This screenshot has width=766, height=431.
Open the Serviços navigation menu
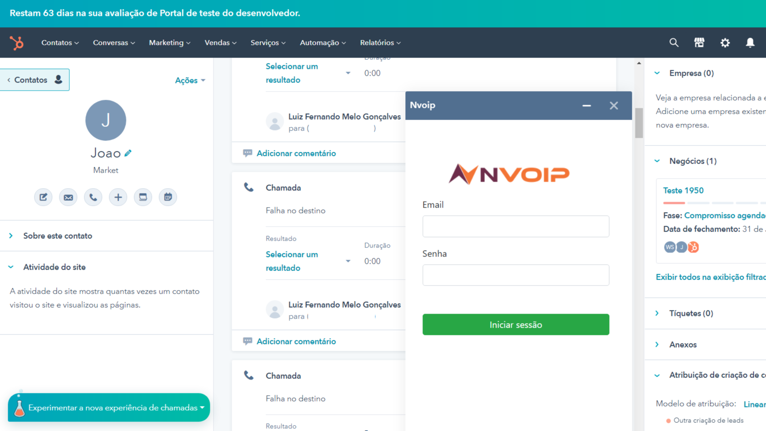tap(268, 43)
